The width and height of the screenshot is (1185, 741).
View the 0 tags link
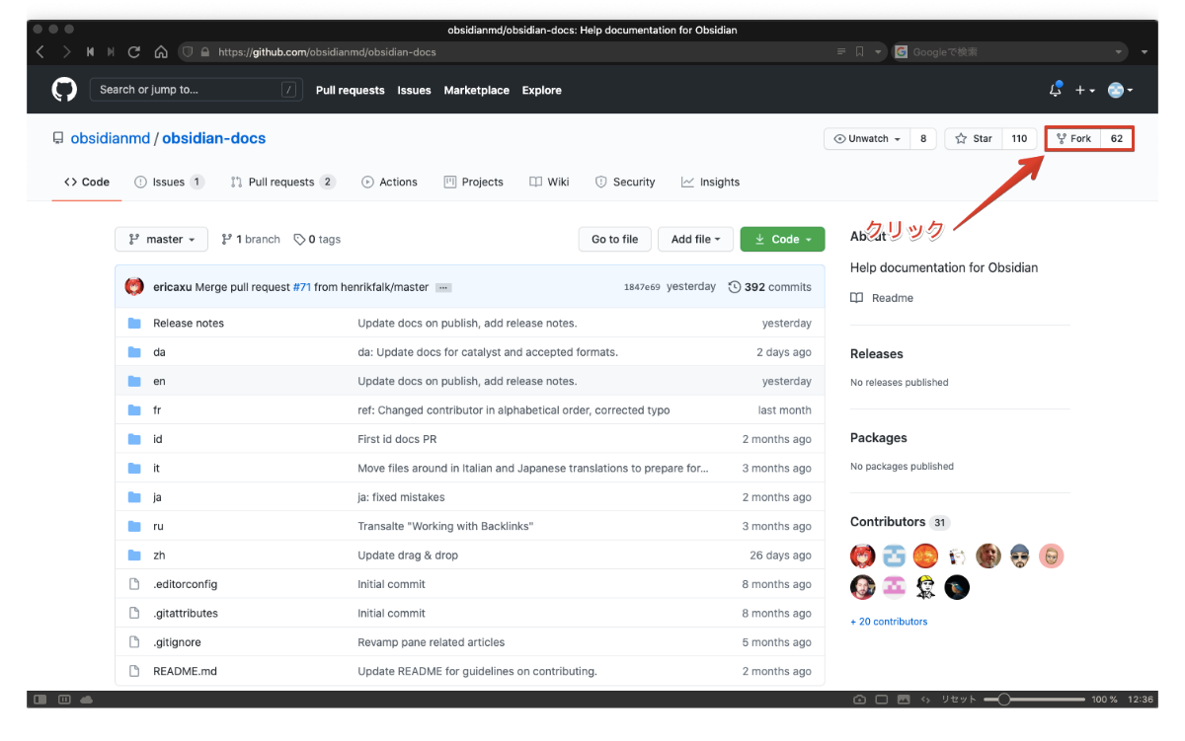point(317,239)
